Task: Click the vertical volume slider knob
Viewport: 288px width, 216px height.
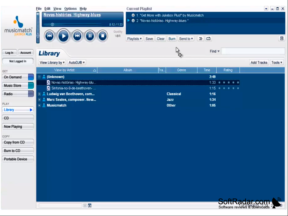Action: (x=38, y=36)
